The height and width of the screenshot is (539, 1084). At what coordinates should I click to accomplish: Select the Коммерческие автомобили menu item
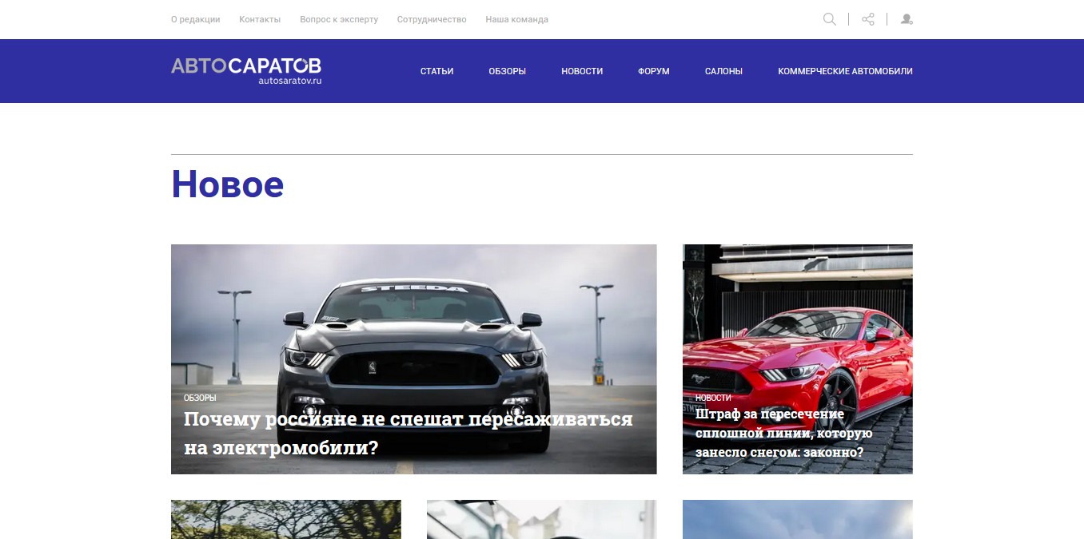(x=845, y=71)
